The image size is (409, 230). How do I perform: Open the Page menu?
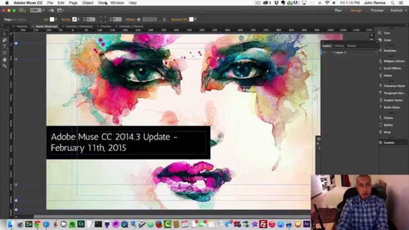click(73, 3)
